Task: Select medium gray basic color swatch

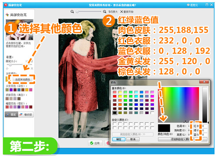Action: pyautogui.click(x=131, y=113)
